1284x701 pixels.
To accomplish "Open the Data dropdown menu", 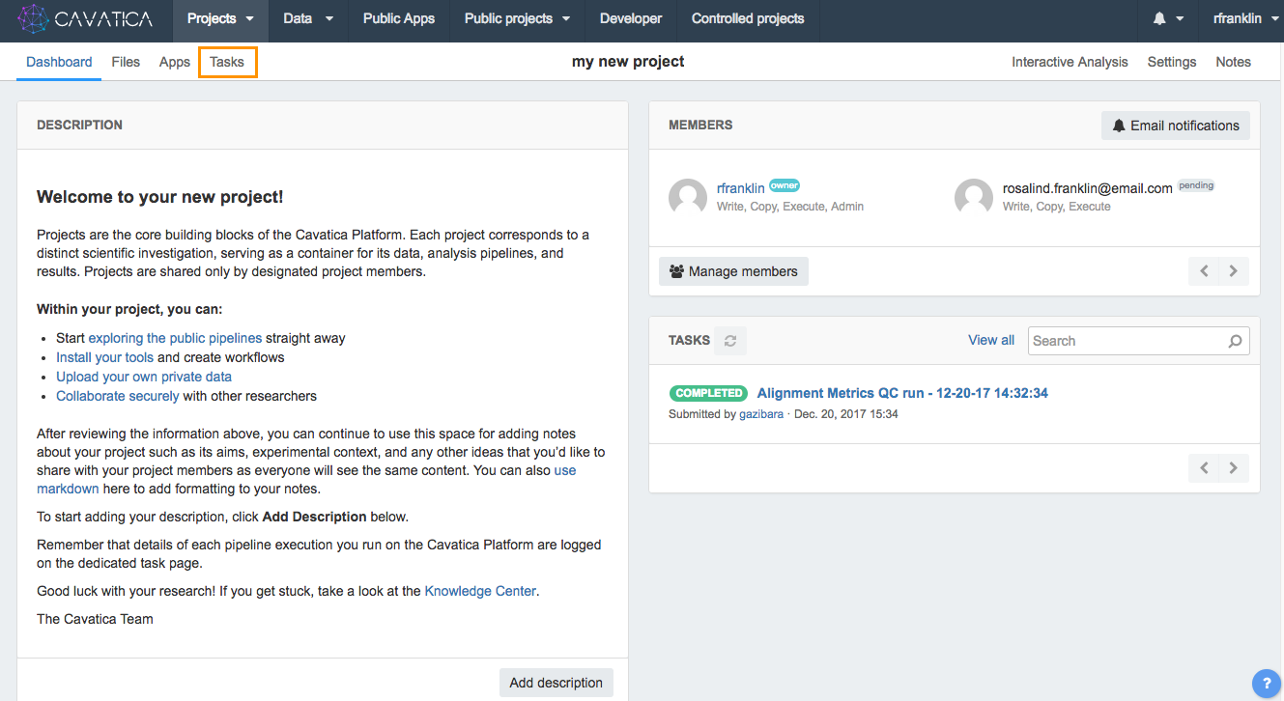I will pyautogui.click(x=308, y=18).
